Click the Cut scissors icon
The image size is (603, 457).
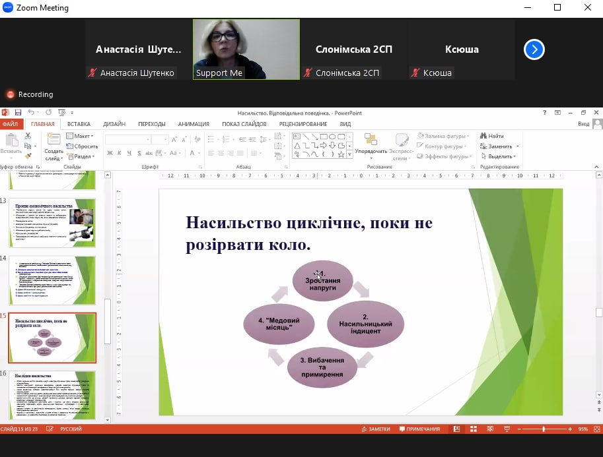pos(28,136)
